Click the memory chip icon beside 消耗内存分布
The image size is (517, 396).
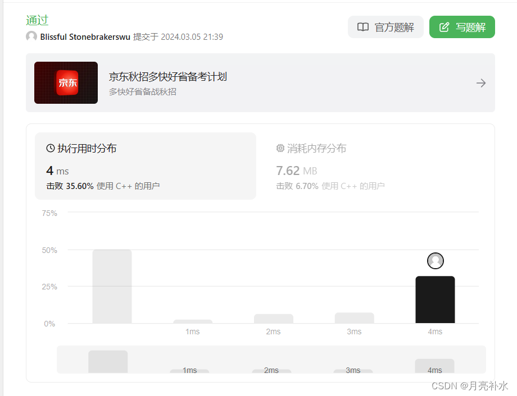(280, 148)
